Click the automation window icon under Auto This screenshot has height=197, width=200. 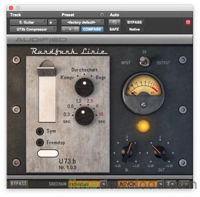click(114, 22)
